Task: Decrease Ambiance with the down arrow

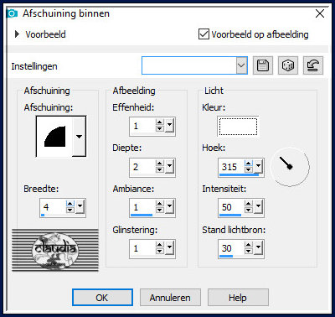Action: pyautogui.click(x=160, y=210)
